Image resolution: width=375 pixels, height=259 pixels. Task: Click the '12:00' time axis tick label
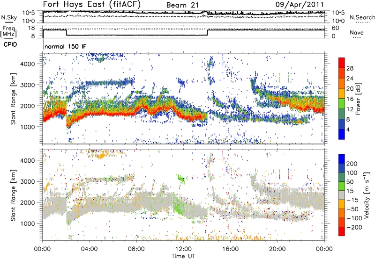[183, 249]
